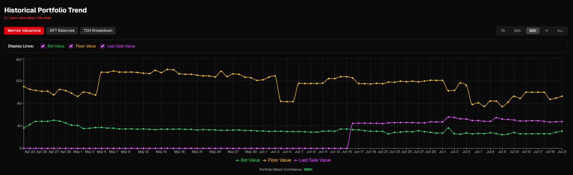Screen dimensions: 573x175
Task: Click the Jul 21 x-axis date label
Action: 562,151
